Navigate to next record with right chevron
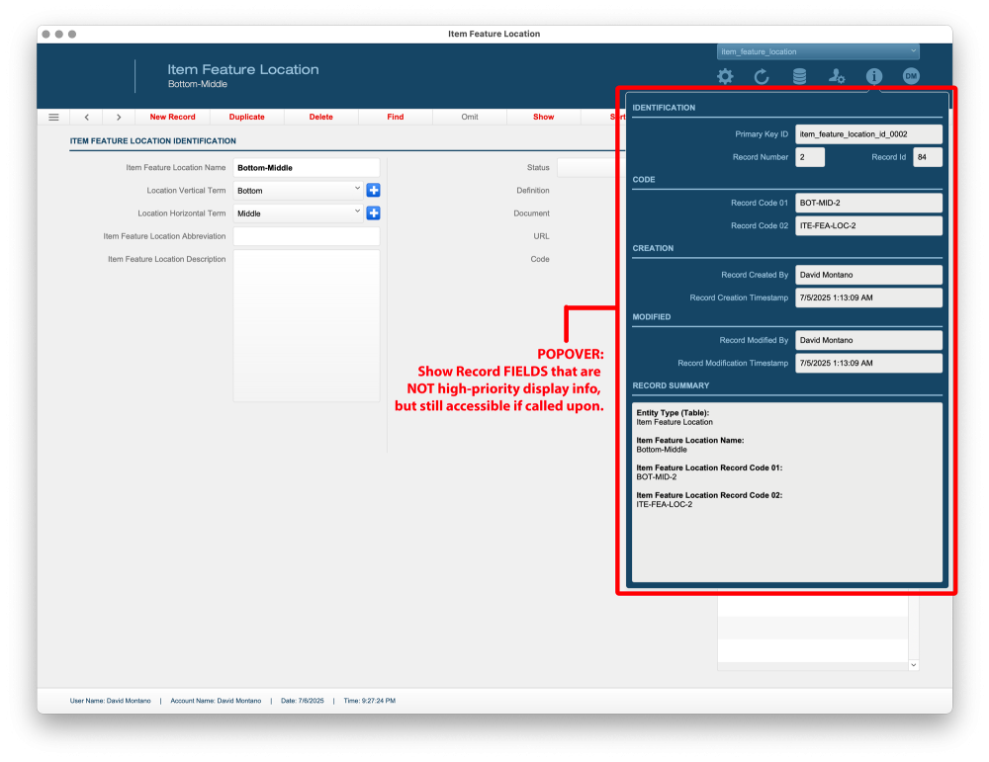The width and height of the screenshot is (989, 762). 118,117
